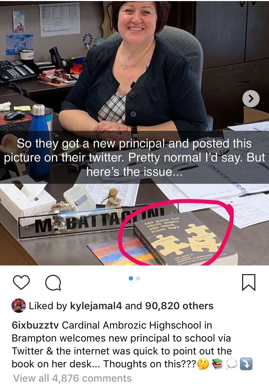
Task: Open kylejamal4 username link
Action: pos(96,306)
